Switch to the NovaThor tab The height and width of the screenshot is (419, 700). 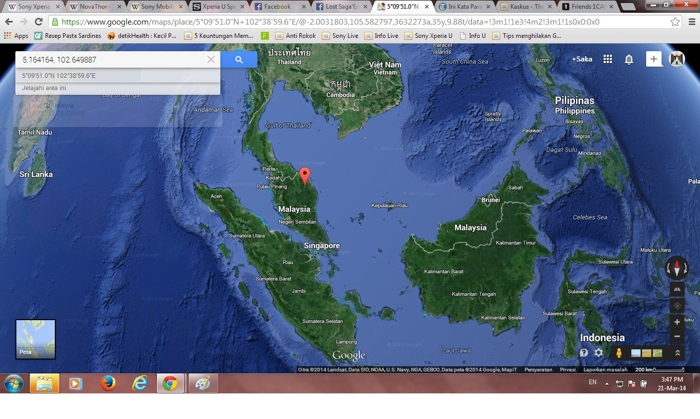95,7
